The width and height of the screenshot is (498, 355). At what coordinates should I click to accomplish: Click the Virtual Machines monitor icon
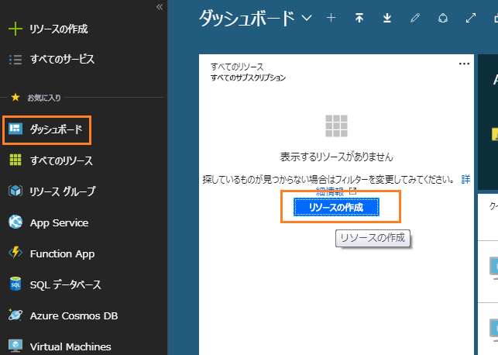tap(15, 346)
